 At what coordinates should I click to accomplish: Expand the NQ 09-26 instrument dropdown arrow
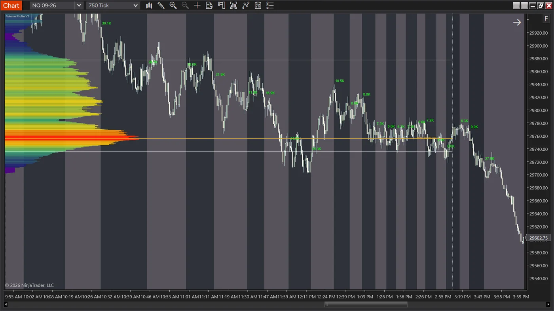point(79,6)
